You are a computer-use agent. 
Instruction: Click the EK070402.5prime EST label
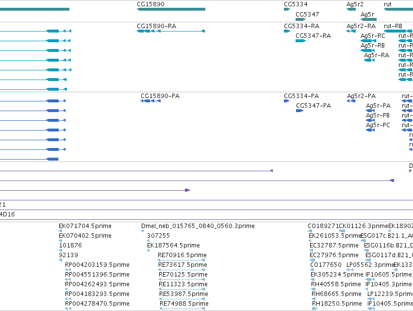coord(85,236)
